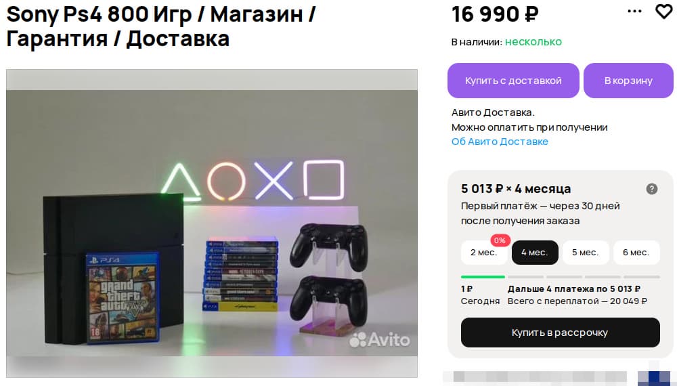
Task: Click the blurred seller avatar thumbnail
Action: pyautogui.click(x=654, y=377)
